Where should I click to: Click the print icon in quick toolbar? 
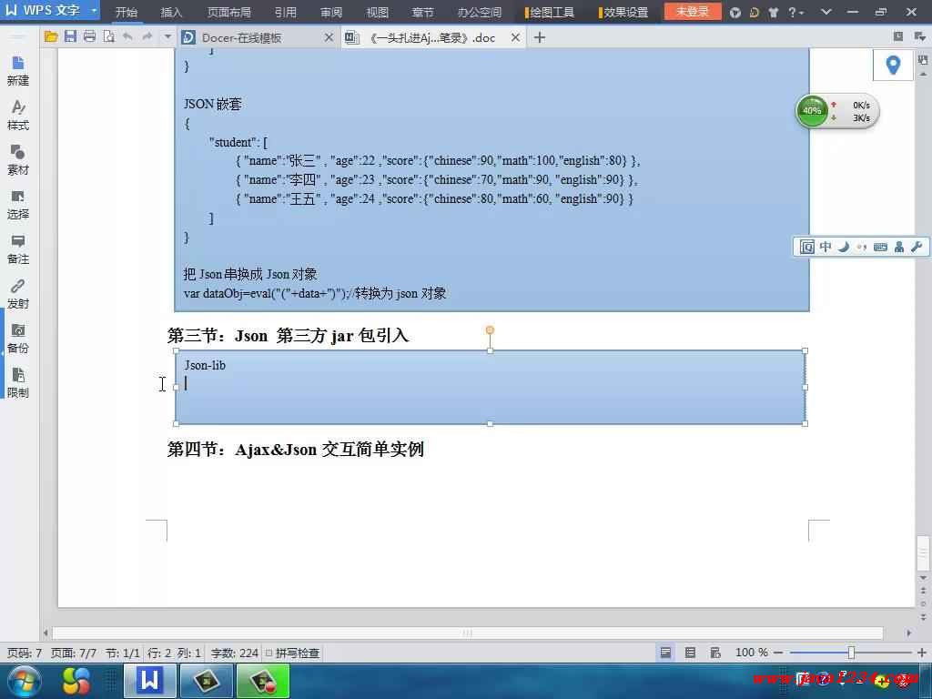[89, 37]
